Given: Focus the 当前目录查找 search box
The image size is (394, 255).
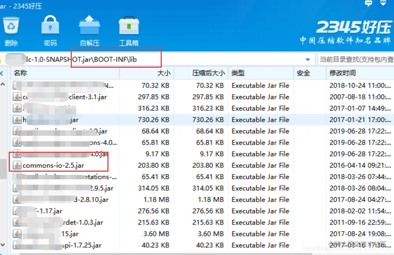Looking at the screenshot, I should pos(356,59).
